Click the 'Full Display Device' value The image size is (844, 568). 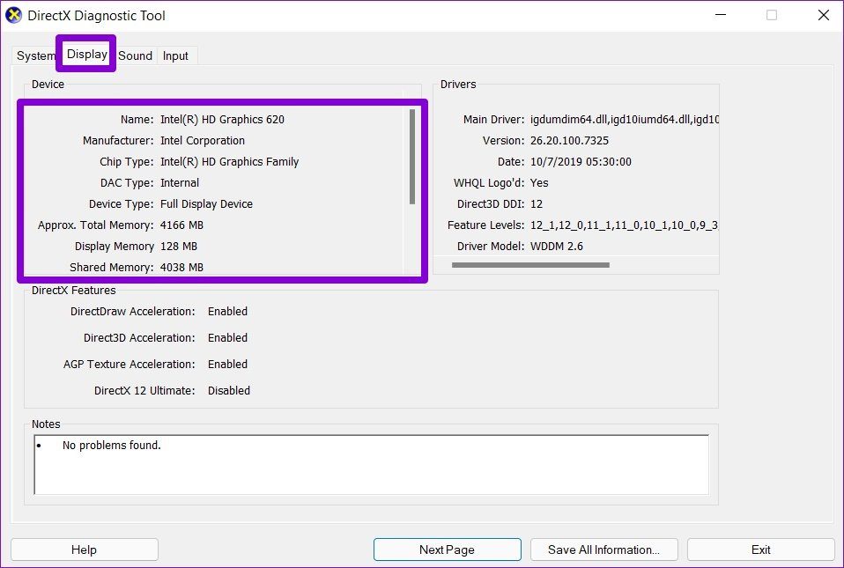[x=206, y=203]
